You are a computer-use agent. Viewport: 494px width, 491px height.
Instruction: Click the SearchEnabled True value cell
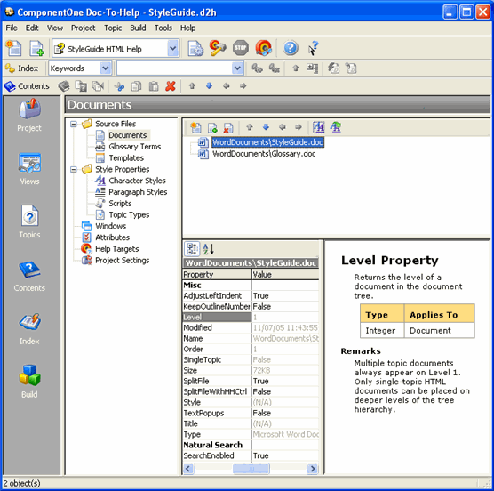point(285,455)
